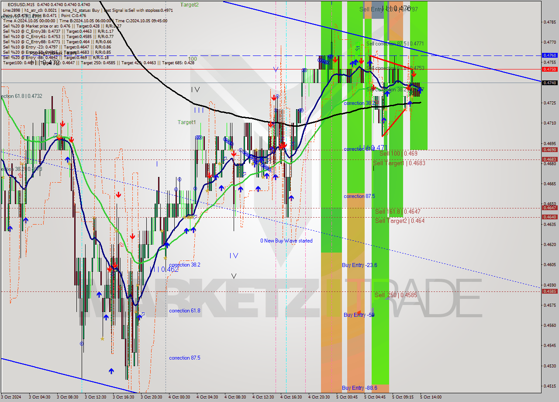Select the red 0.4750 price tag

coord(549,69)
